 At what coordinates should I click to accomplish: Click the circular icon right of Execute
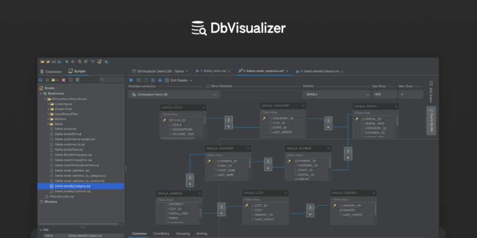click(139, 80)
